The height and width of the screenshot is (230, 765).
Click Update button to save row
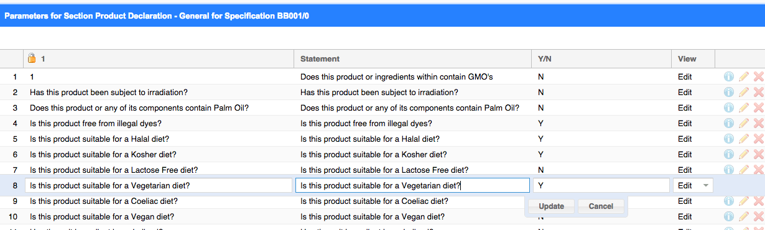click(551, 206)
